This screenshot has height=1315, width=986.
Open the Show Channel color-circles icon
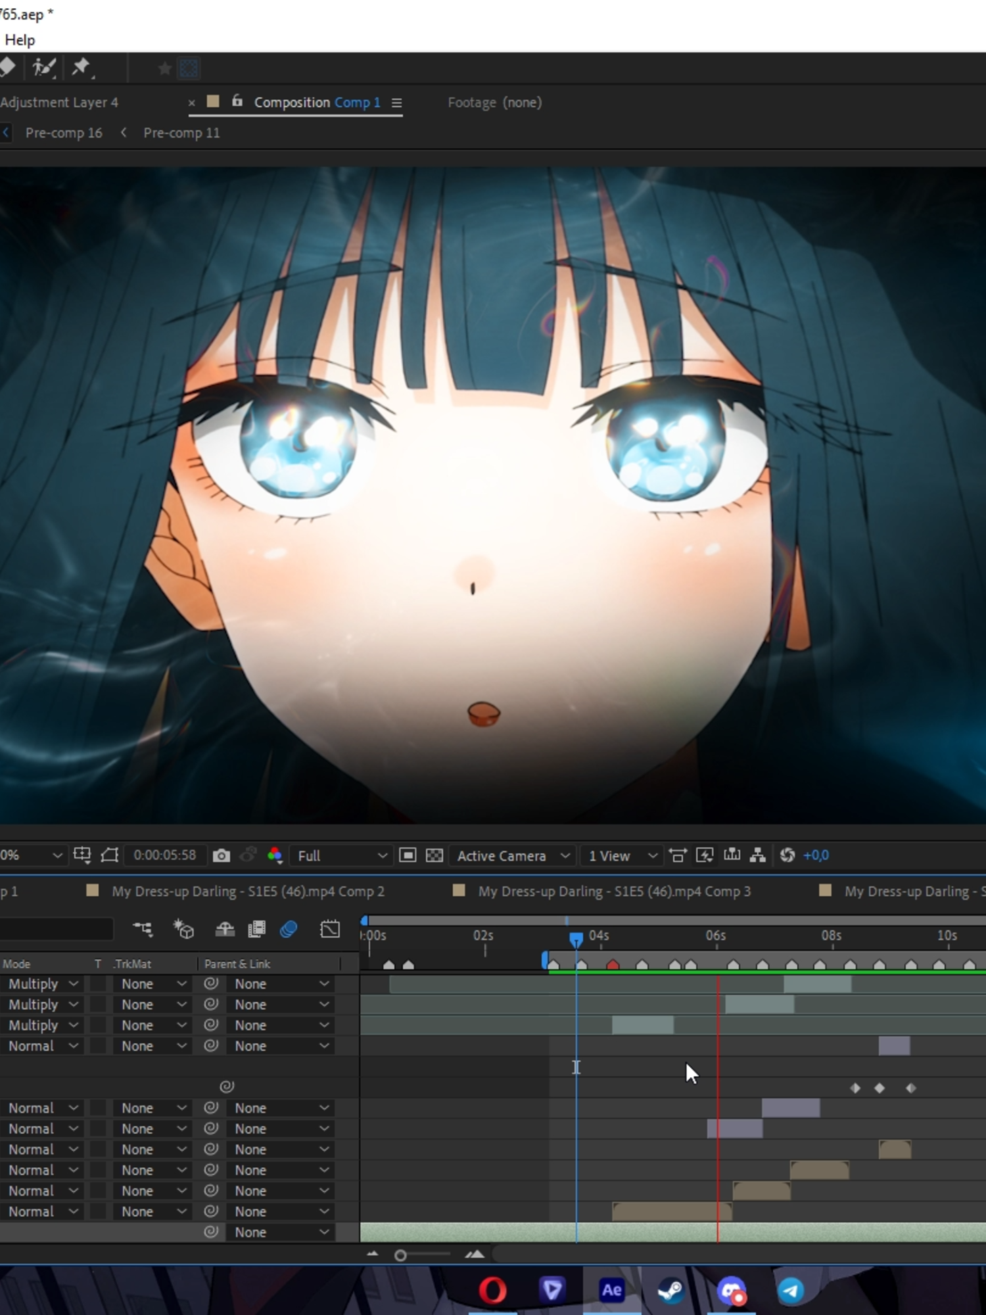pyautogui.click(x=275, y=855)
